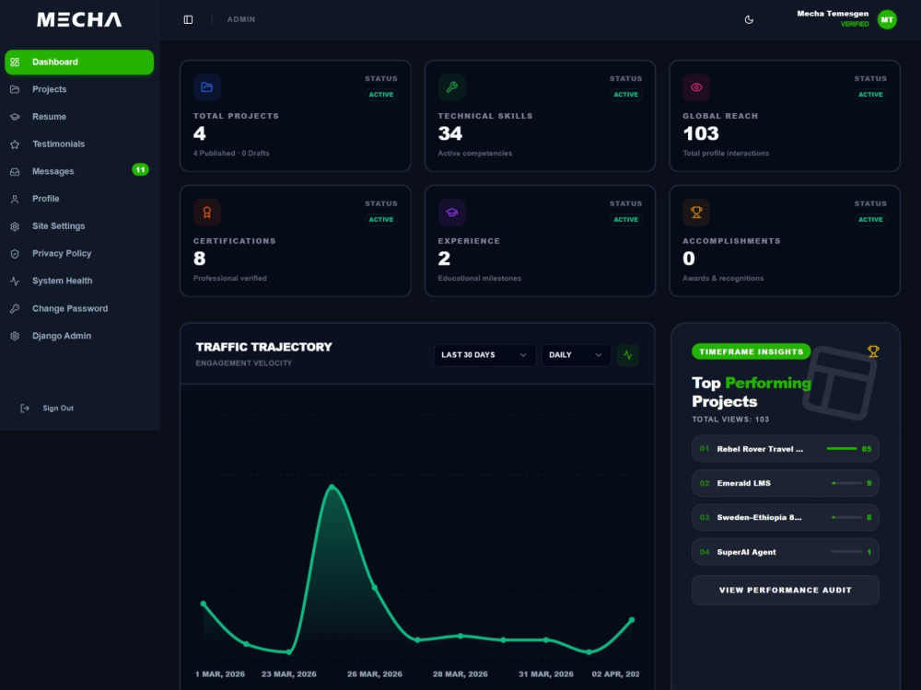Click the Certifications award ribbon icon
The height and width of the screenshot is (690, 921).
[x=206, y=213]
